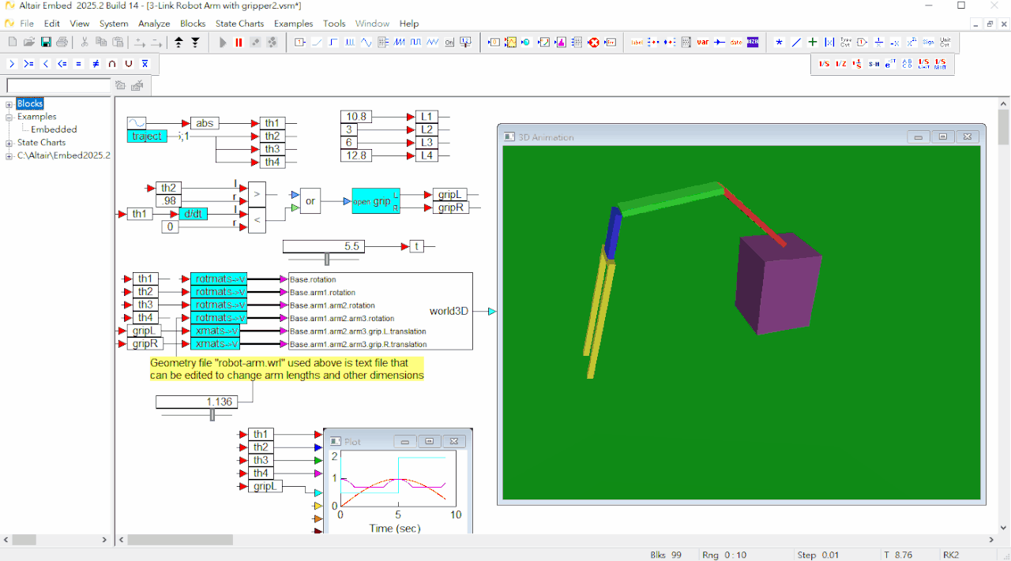This screenshot has width=1011, height=561.
Task: Maximize the 3D Animation window
Action: tap(943, 137)
